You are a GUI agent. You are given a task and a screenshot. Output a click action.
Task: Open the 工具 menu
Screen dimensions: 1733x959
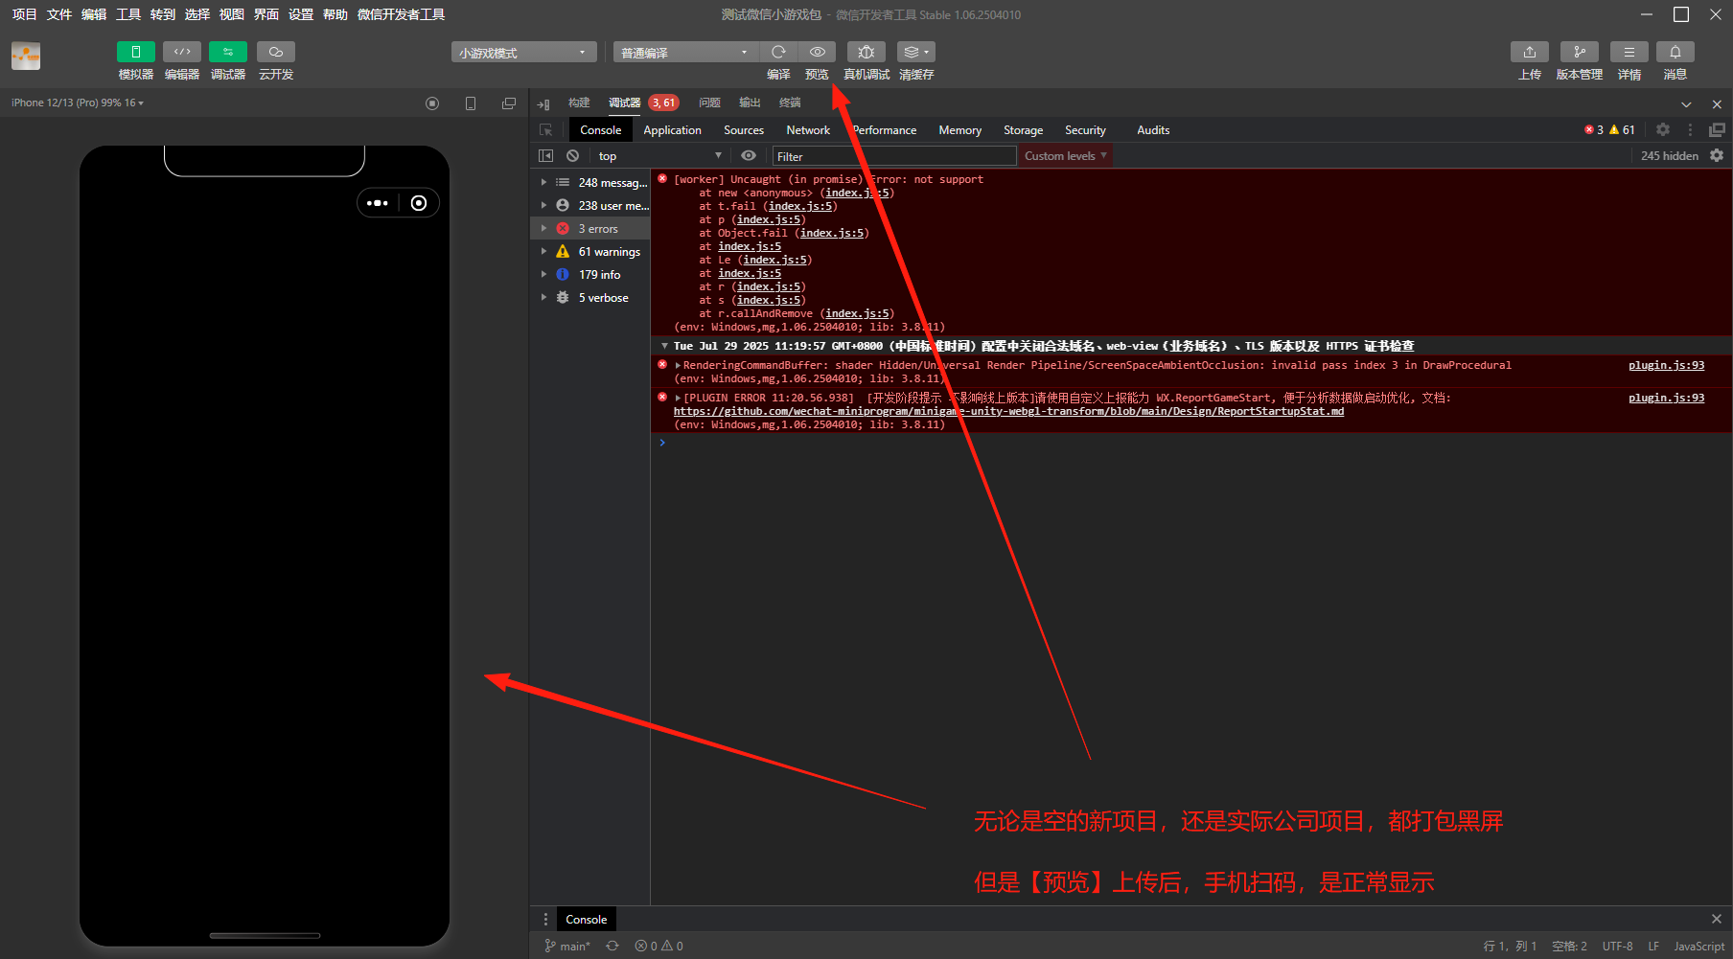pos(128,14)
